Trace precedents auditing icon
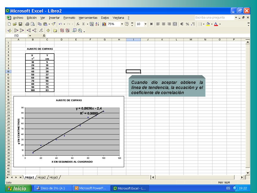The width and height of the screenshot is (257, 193). tap(16, 31)
